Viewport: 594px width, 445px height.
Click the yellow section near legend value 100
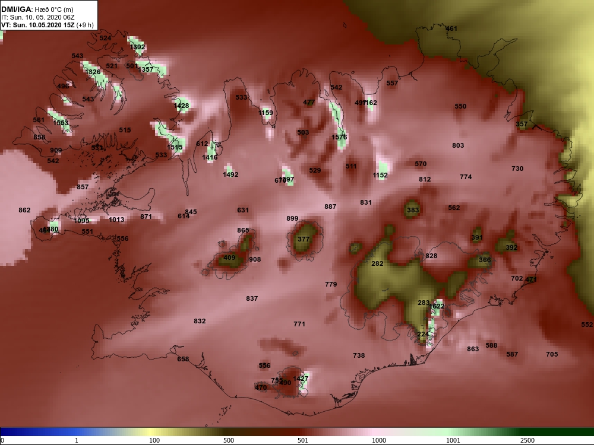(151, 432)
